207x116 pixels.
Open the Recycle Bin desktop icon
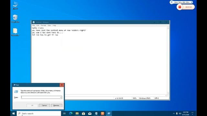(15, 19)
